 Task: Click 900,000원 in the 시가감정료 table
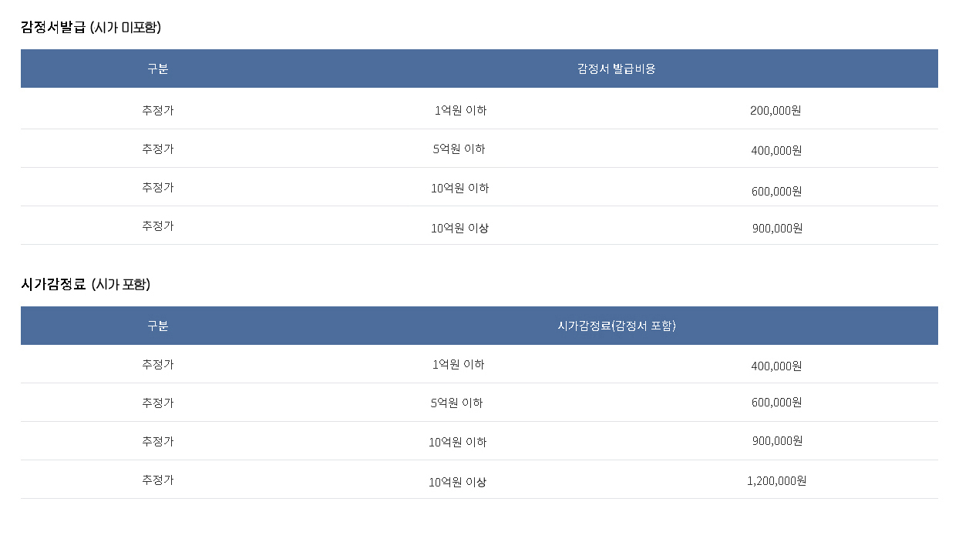point(777,441)
